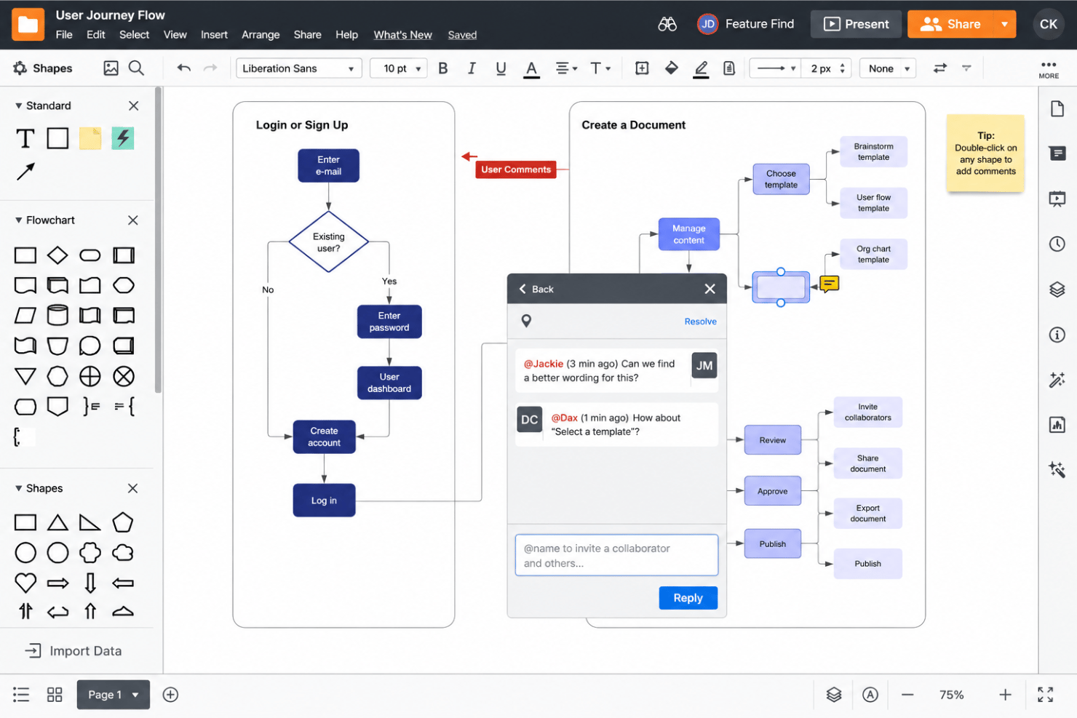Click Import Data
This screenshot has width=1077, height=718.
point(73,651)
